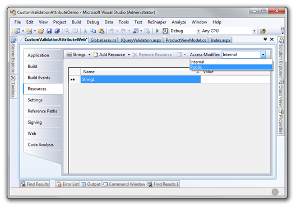
Task: Open the Toolbox side panel
Action: (x=13, y=87)
